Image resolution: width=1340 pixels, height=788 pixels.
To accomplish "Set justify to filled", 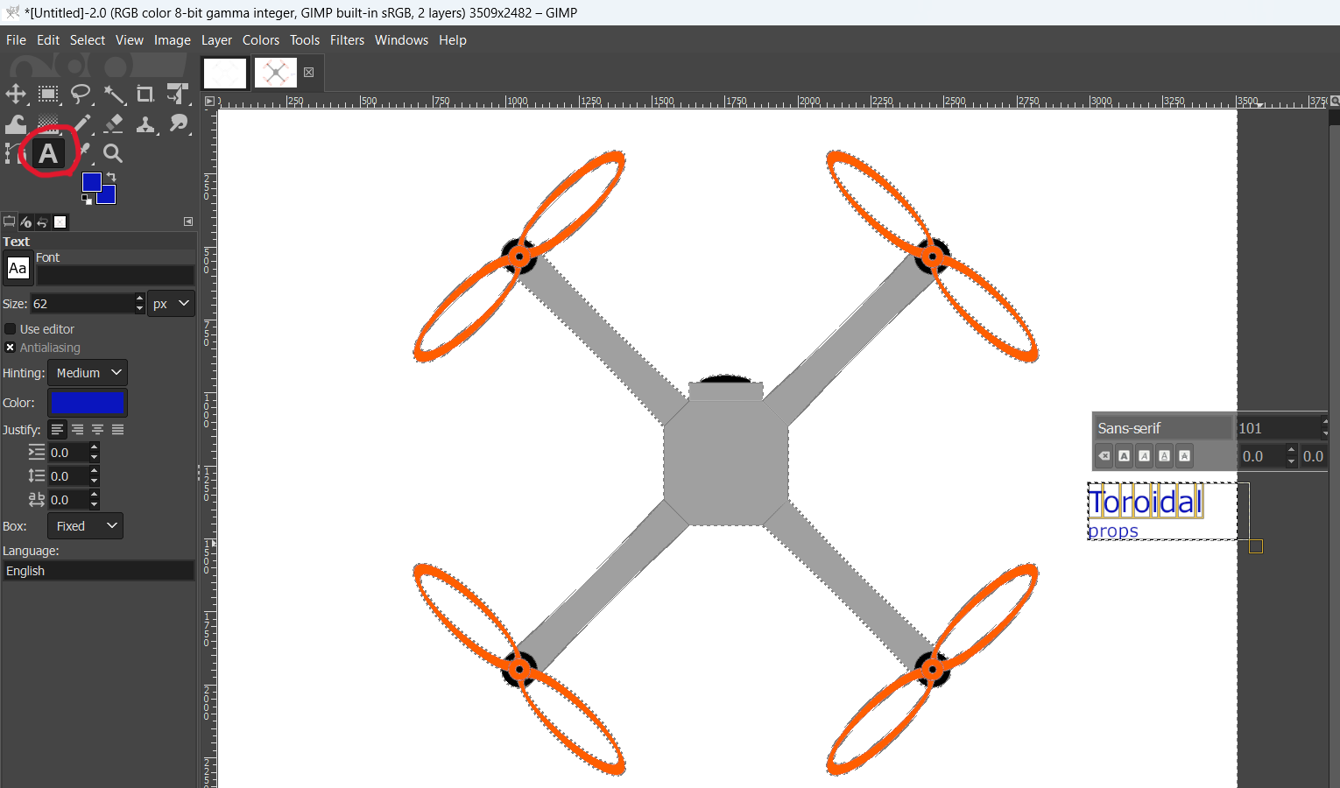I will coord(117,429).
